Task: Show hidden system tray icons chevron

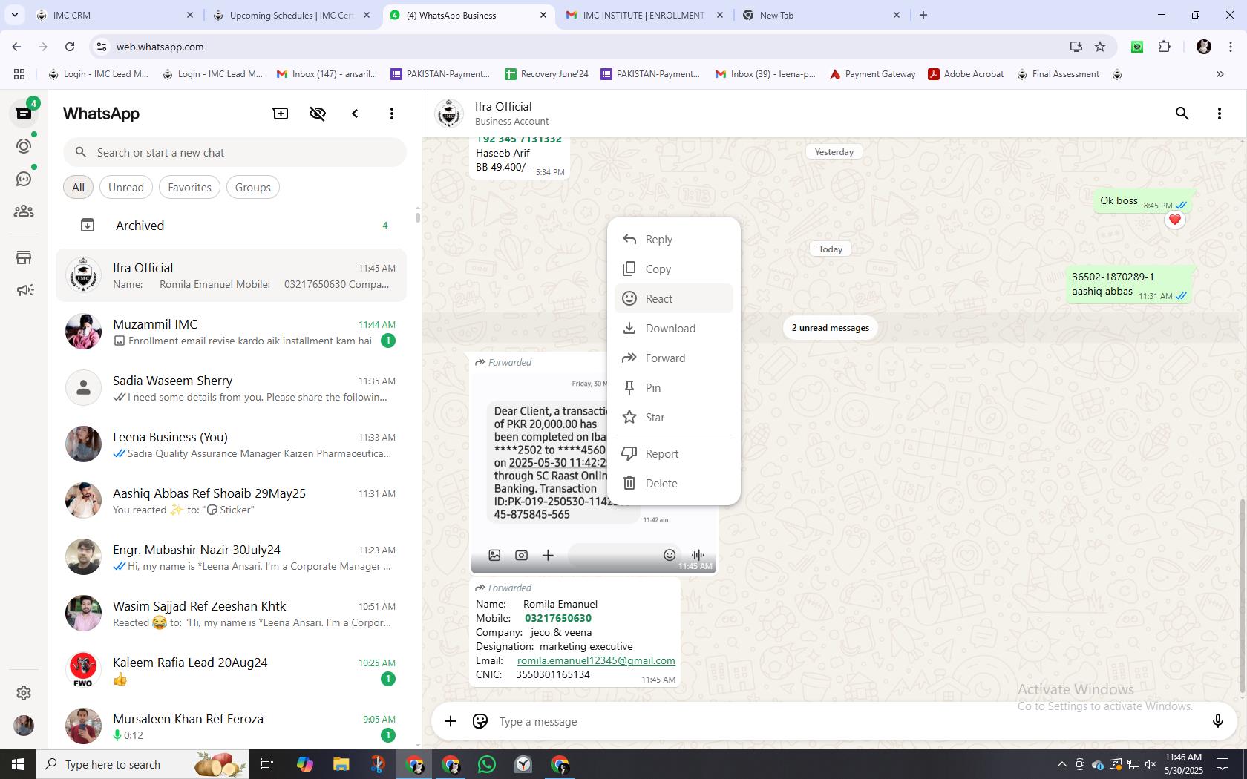Action: pos(1061,764)
